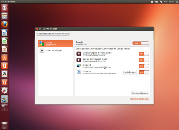
Task: Click the Einstellungen button for Empathy
Action: 130,72
